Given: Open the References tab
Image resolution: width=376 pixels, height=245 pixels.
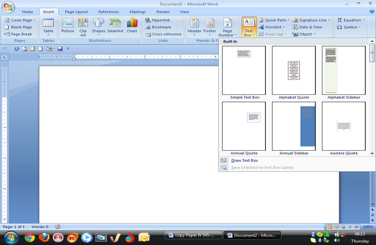Looking at the screenshot, I should 109,12.
